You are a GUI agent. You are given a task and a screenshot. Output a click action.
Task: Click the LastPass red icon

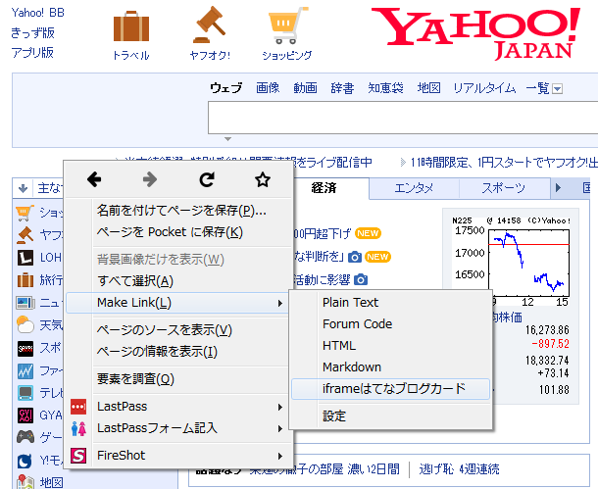coord(78,407)
